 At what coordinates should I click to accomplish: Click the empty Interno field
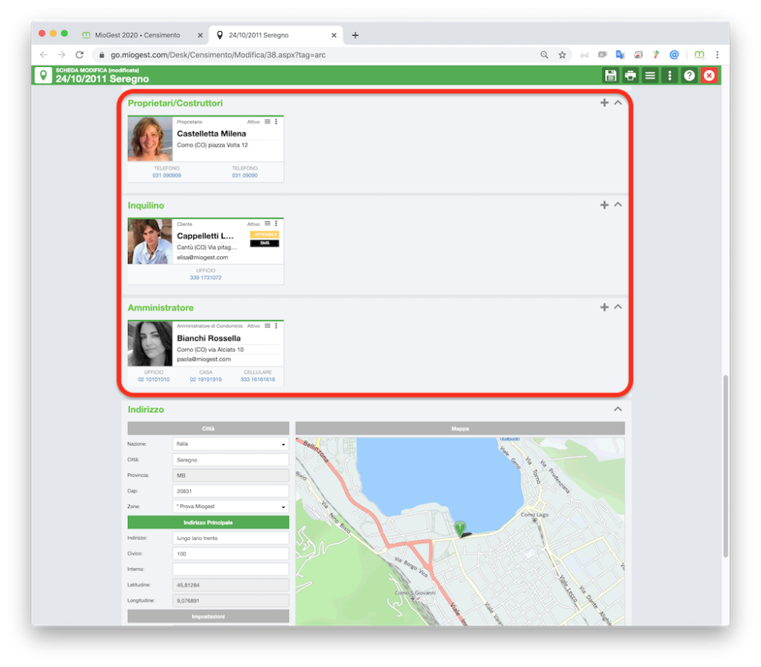coord(231,569)
